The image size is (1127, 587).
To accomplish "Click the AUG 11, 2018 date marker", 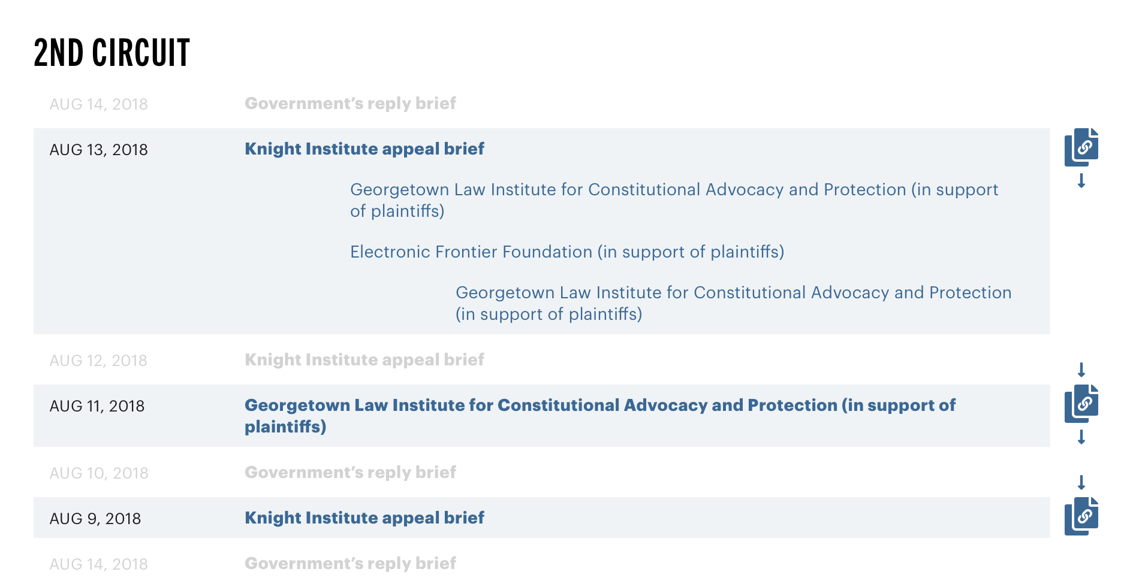I will click(x=97, y=406).
